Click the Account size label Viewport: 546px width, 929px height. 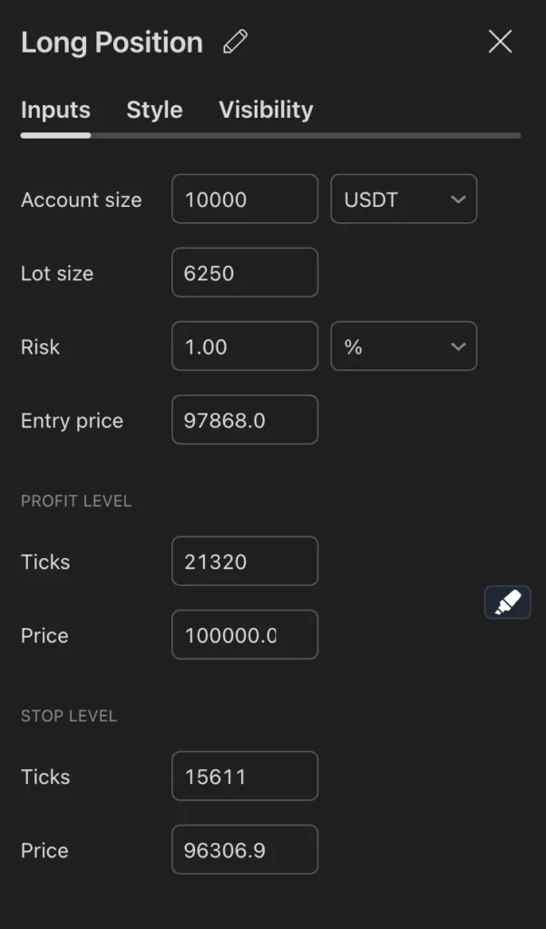pos(82,200)
